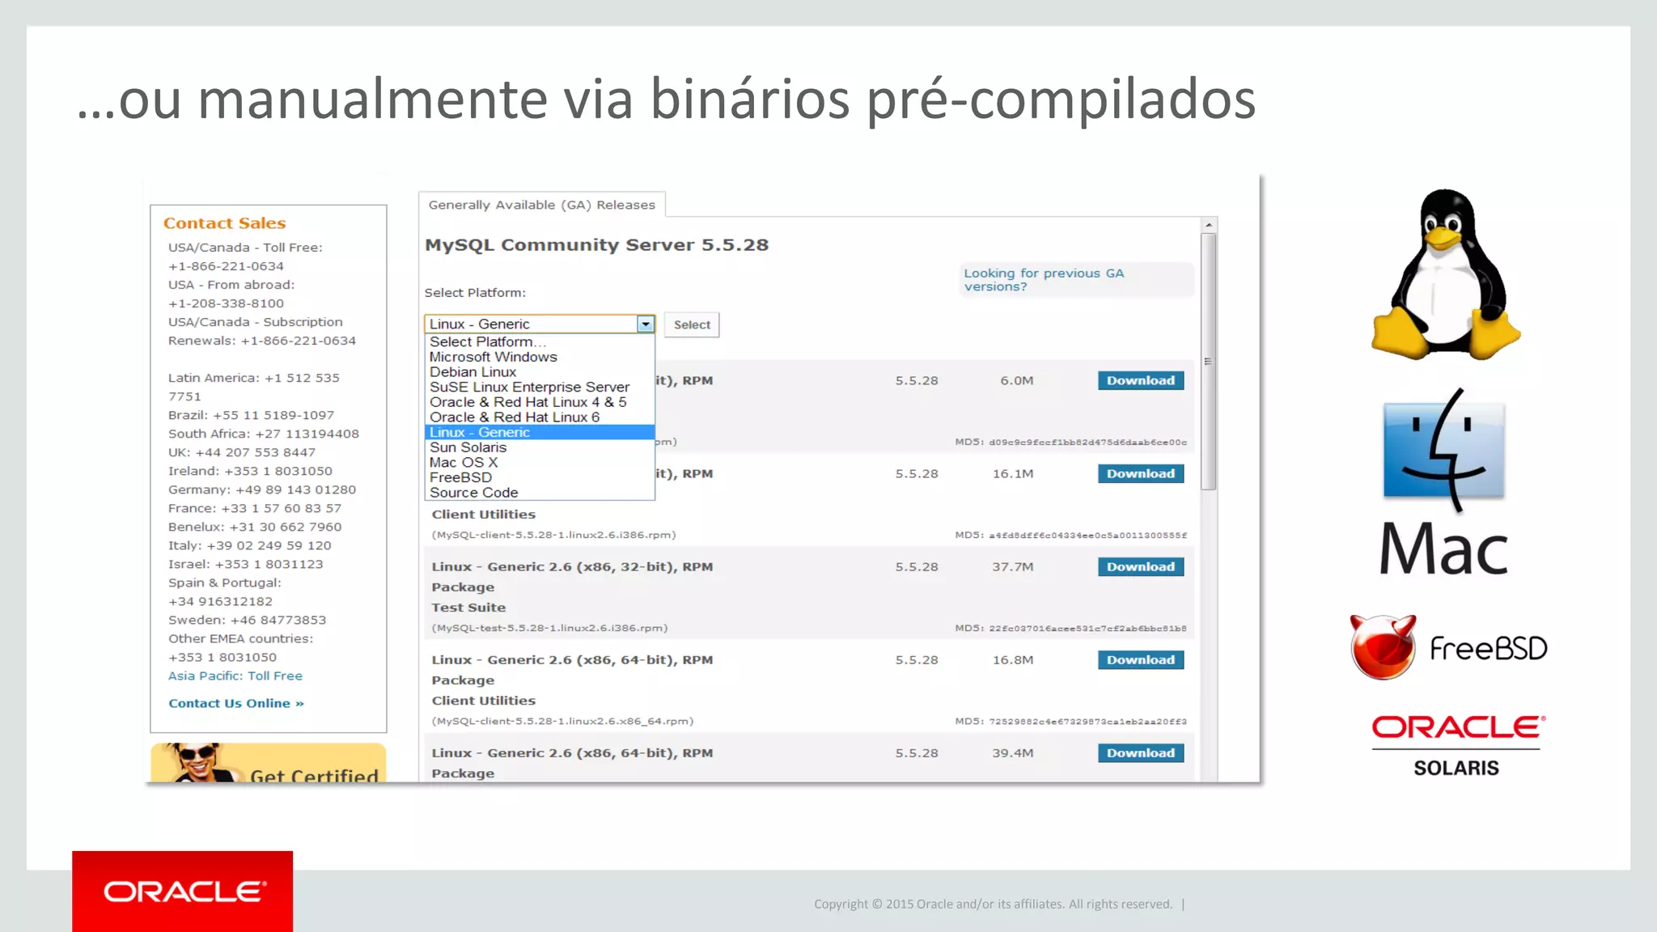Download the 16.1M RPM package
Screen dimensions: 1657x932
click(1141, 473)
